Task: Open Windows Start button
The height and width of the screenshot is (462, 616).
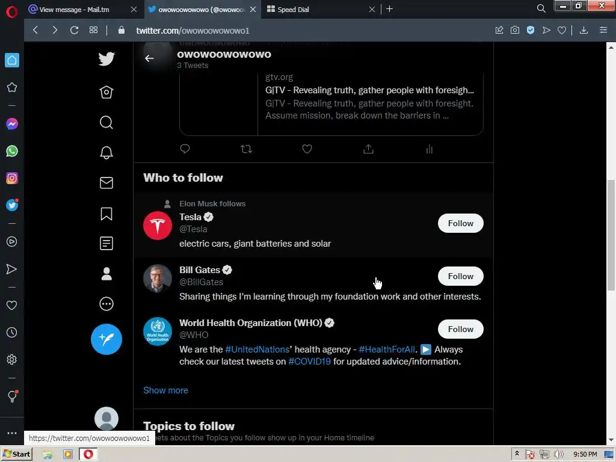Action: [x=16, y=454]
